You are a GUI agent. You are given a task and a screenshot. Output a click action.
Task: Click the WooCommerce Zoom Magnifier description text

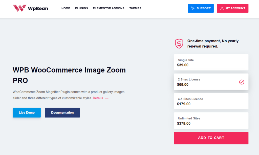click(69, 95)
